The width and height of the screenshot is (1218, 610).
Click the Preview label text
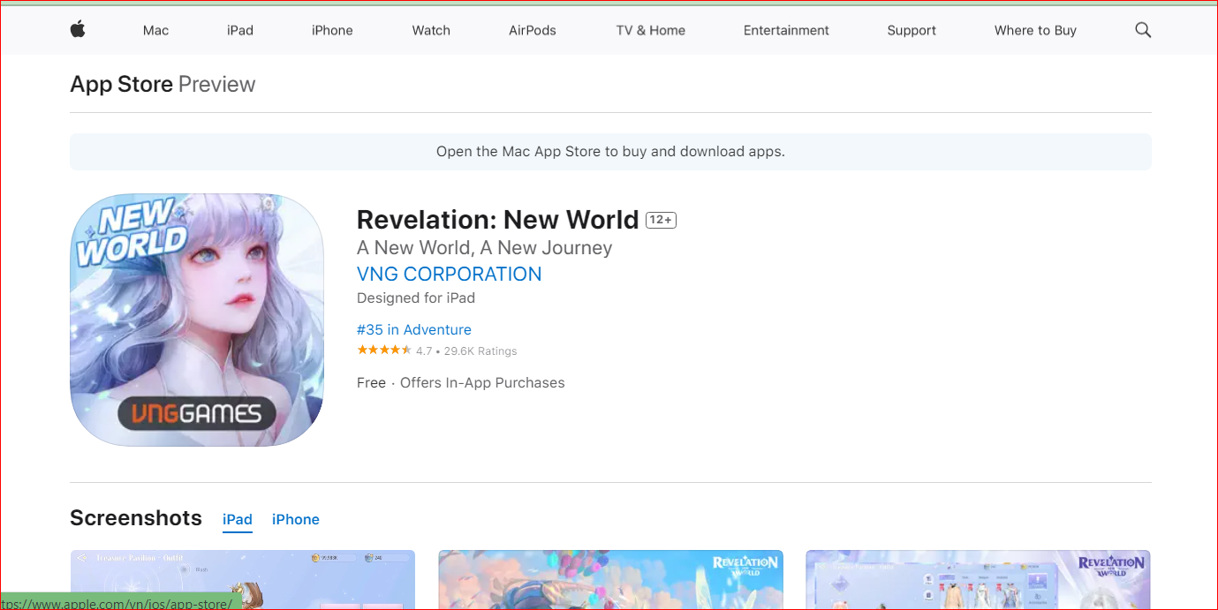click(x=216, y=84)
